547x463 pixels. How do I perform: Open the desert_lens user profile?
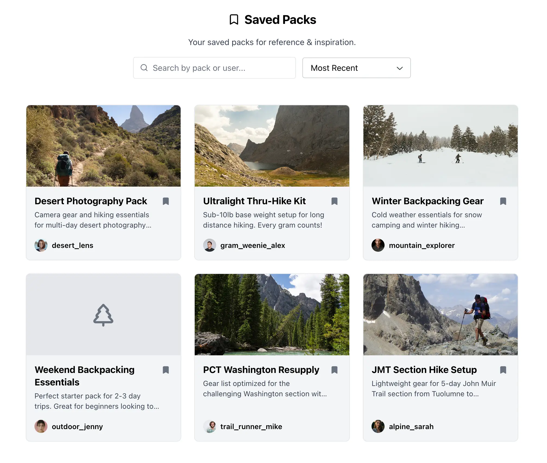[x=72, y=245]
